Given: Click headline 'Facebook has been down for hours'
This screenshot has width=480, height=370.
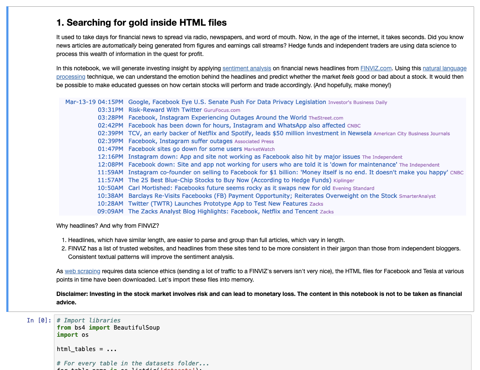Looking at the screenshot, I should (x=237, y=125).
